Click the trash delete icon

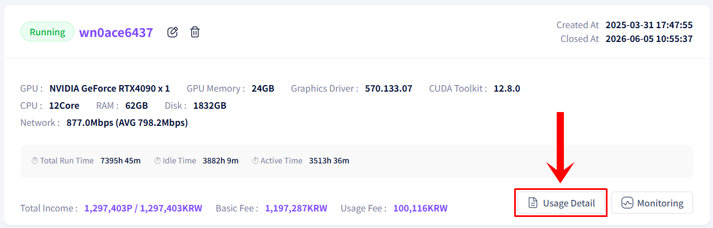pyautogui.click(x=195, y=32)
